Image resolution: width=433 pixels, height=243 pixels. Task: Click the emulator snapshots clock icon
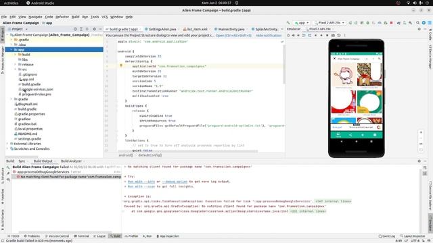coord(339,35)
